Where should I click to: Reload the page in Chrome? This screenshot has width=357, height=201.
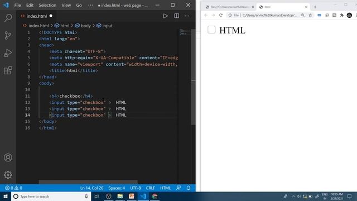point(221,15)
